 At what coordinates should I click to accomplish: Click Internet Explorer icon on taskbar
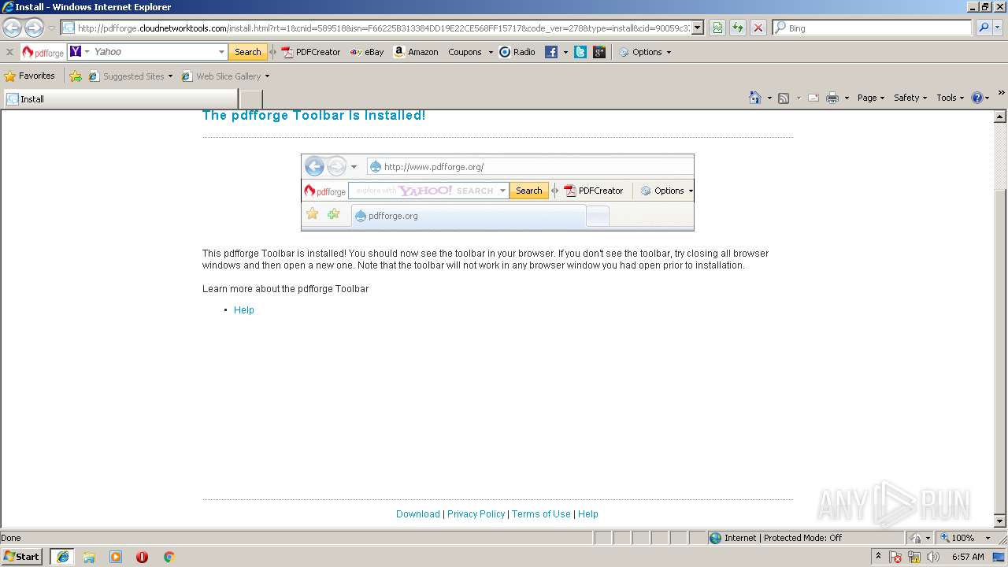pyautogui.click(x=63, y=557)
